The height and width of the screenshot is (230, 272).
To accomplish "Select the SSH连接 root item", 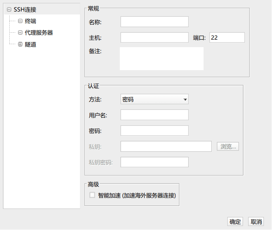I will tap(25, 10).
